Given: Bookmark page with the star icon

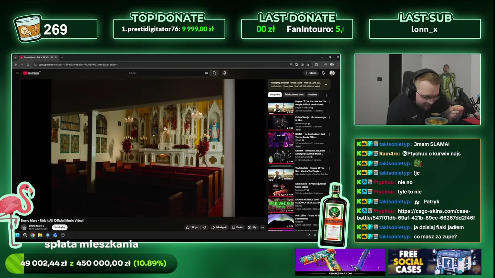Looking at the screenshot, I should (x=307, y=64).
